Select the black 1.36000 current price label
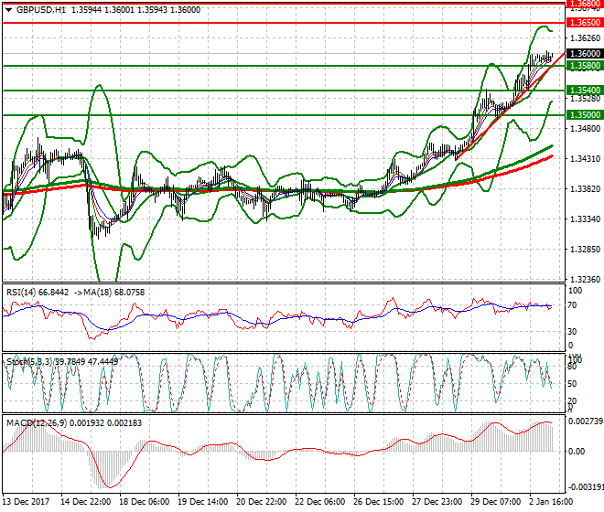Image resolution: width=604 pixels, height=512 pixels. coord(585,54)
